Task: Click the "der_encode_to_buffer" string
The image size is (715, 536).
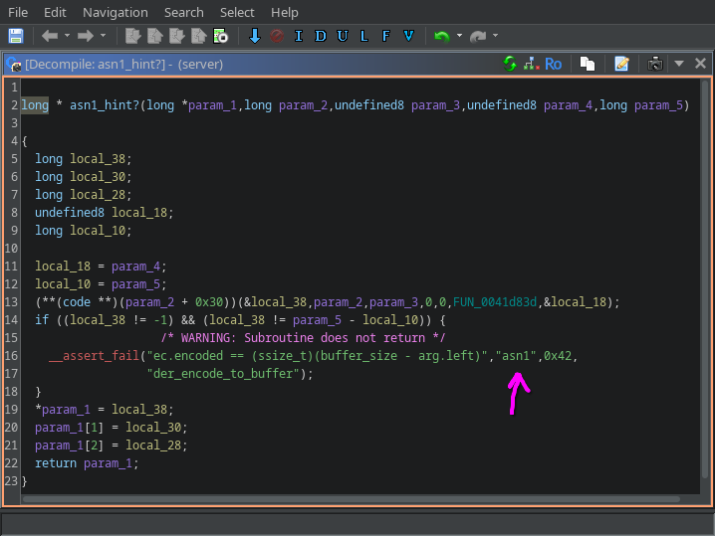Action: (x=223, y=374)
